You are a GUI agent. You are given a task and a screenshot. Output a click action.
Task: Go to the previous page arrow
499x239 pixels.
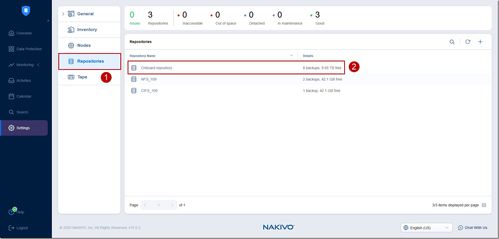coord(145,205)
